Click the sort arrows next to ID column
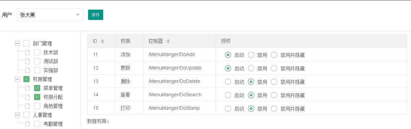This screenshot has width=411, height=129. pos(102,41)
